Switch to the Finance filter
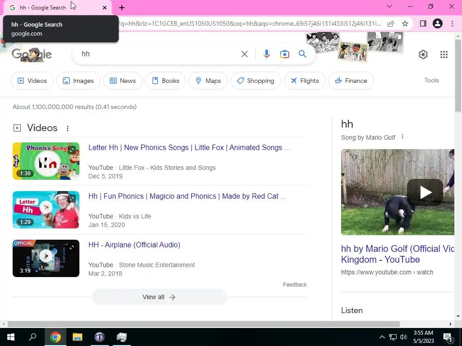Screen dimensions: 462x346 [351, 81]
